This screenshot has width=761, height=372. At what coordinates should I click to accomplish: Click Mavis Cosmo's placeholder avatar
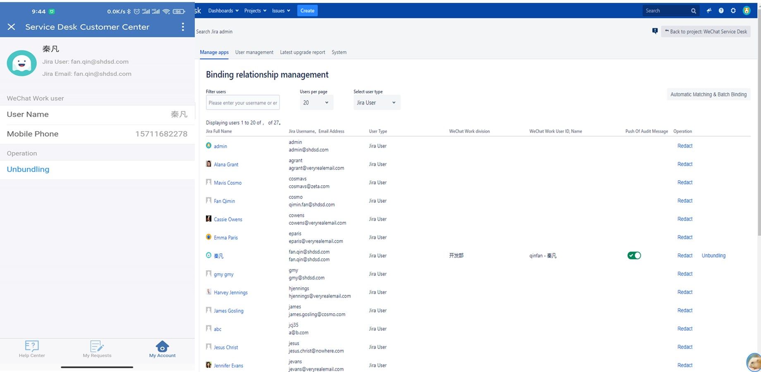click(x=208, y=182)
